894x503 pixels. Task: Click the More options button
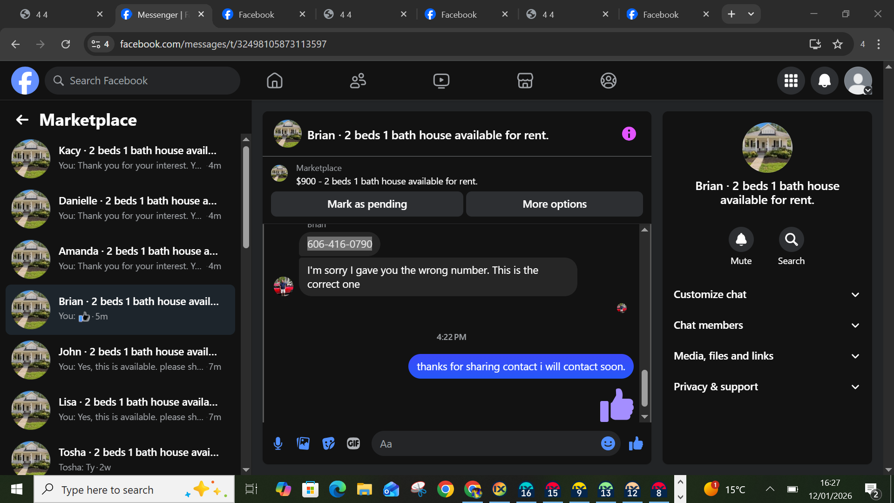[554, 204]
